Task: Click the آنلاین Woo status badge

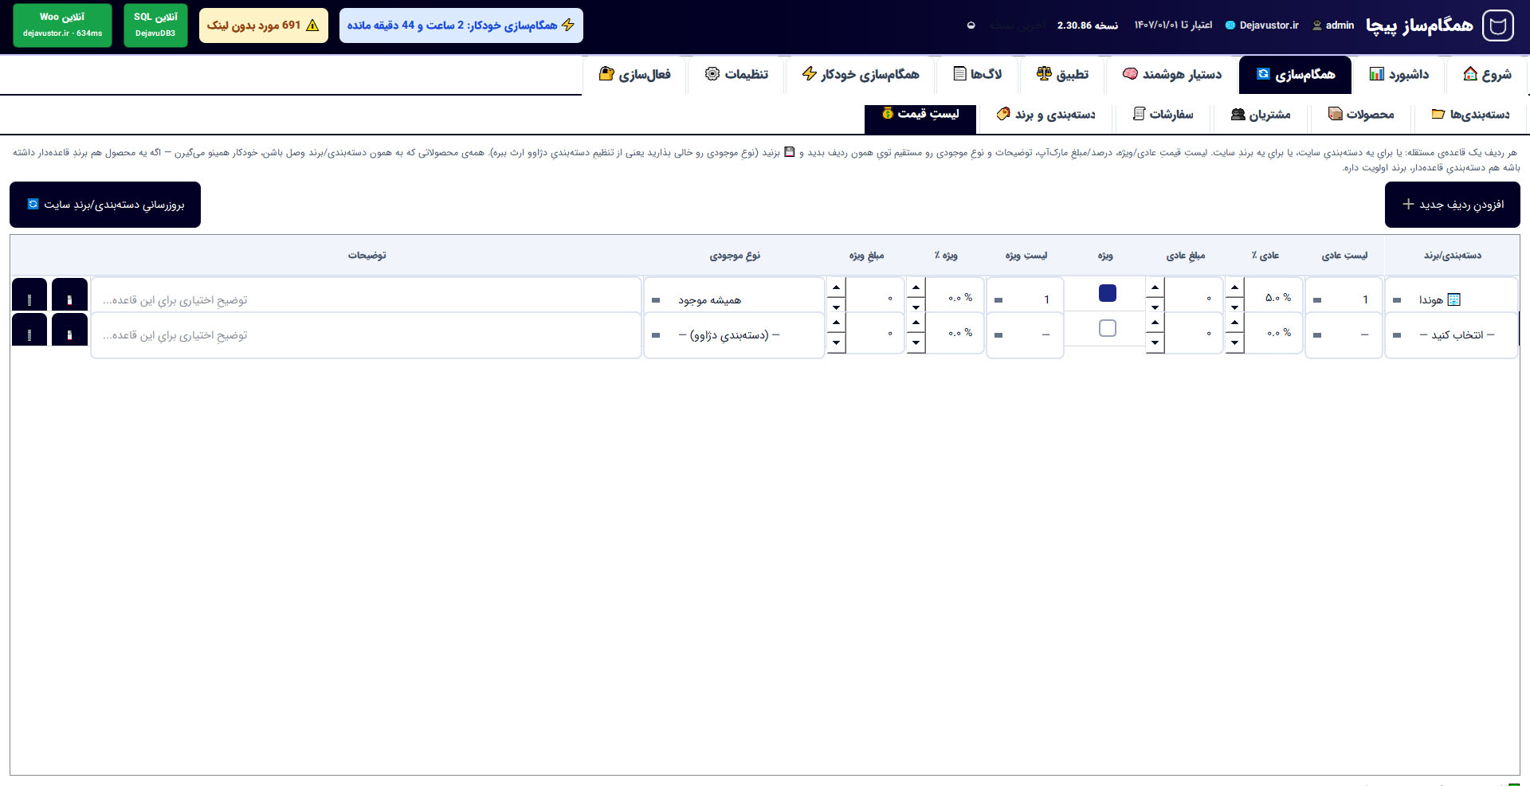Action: click(62, 25)
